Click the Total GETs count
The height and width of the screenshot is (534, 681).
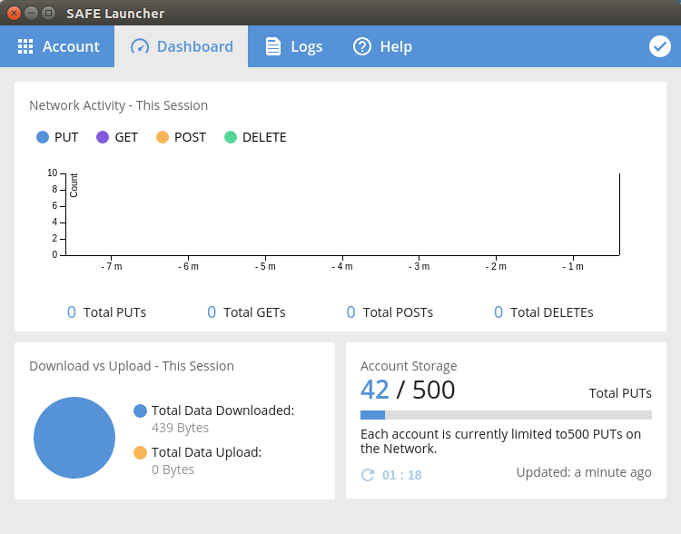pyautogui.click(x=212, y=312)
